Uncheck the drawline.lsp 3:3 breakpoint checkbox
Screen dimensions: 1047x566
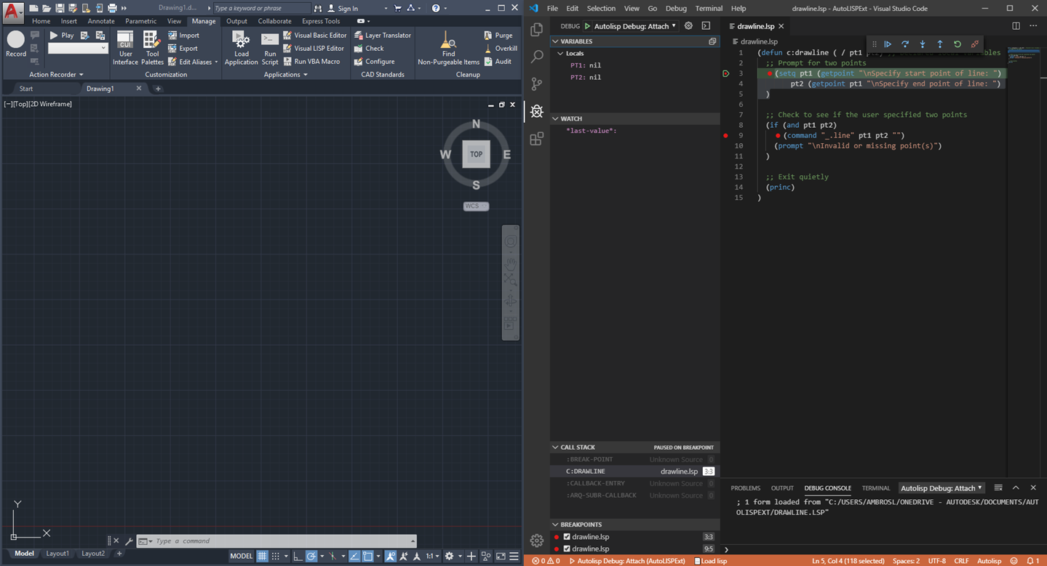click(567, 537)
